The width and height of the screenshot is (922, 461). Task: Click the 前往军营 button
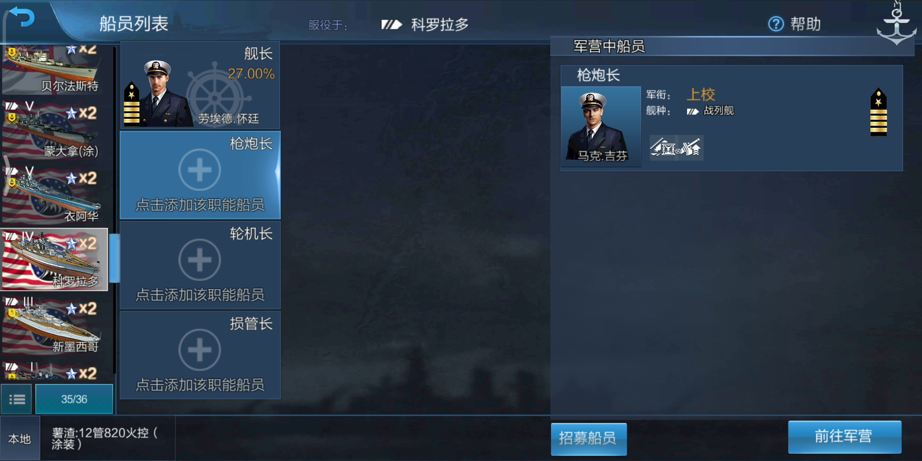[844, 436]
